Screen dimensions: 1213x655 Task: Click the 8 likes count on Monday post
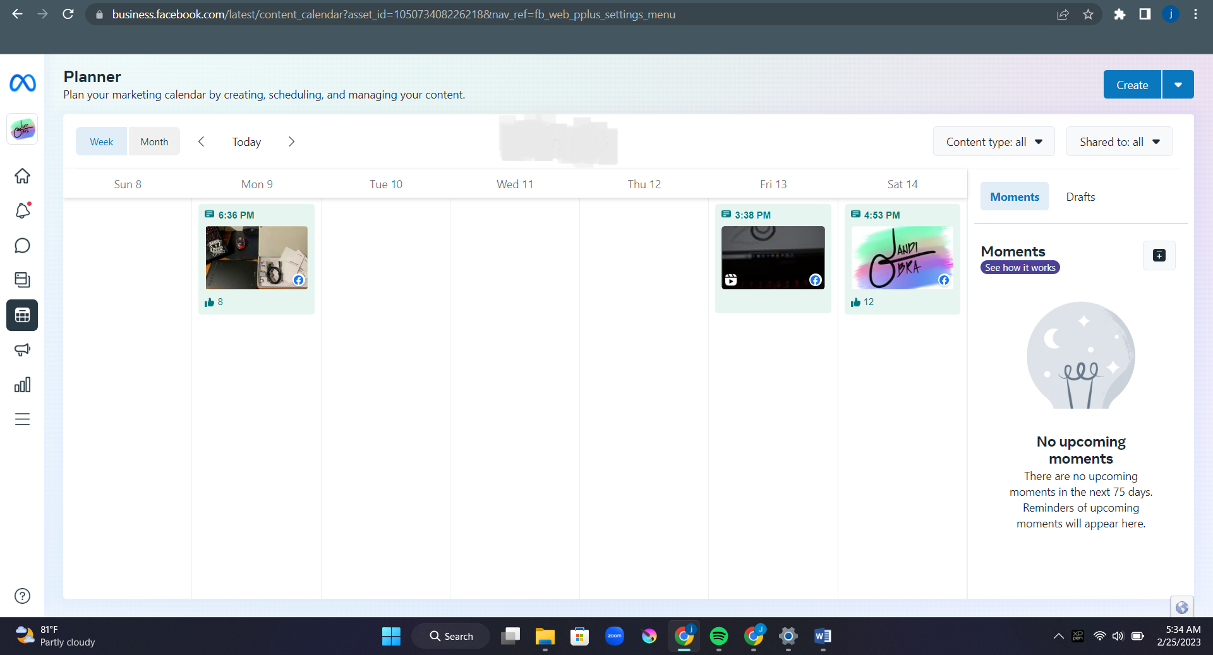click(x=214, y=302)
